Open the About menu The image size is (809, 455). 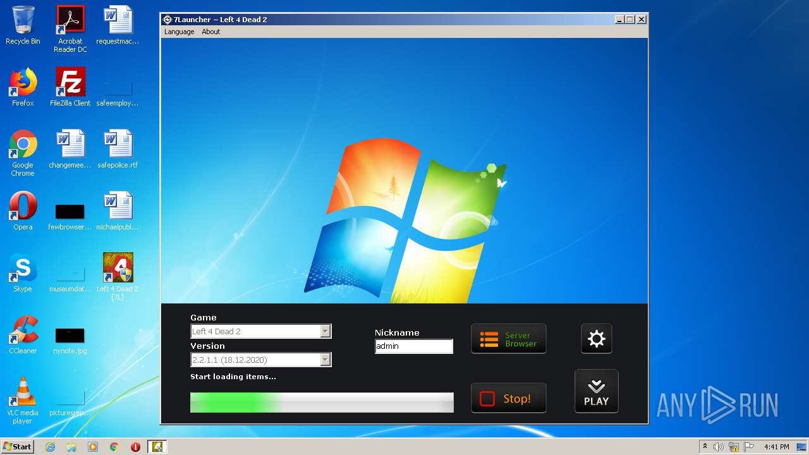(x=210, y=32)
